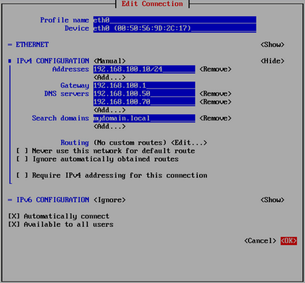Click the Edit Connection title
The height and width of the screenshot is (283, 305).
152,4
